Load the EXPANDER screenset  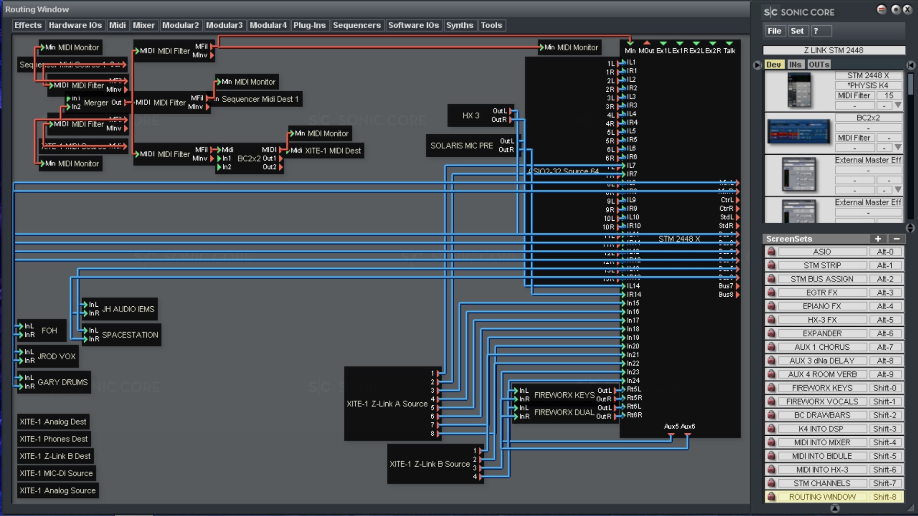coord(822,333)
